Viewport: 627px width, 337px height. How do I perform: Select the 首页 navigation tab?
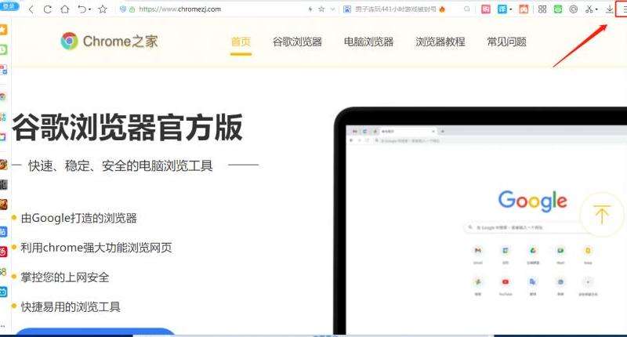[x=241, y=42]
